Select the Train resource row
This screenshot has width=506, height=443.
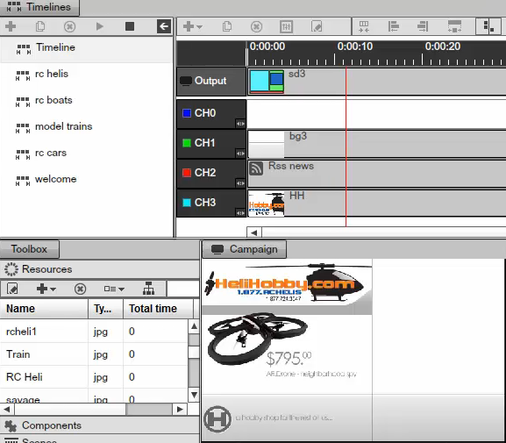[x=94, y=354]
